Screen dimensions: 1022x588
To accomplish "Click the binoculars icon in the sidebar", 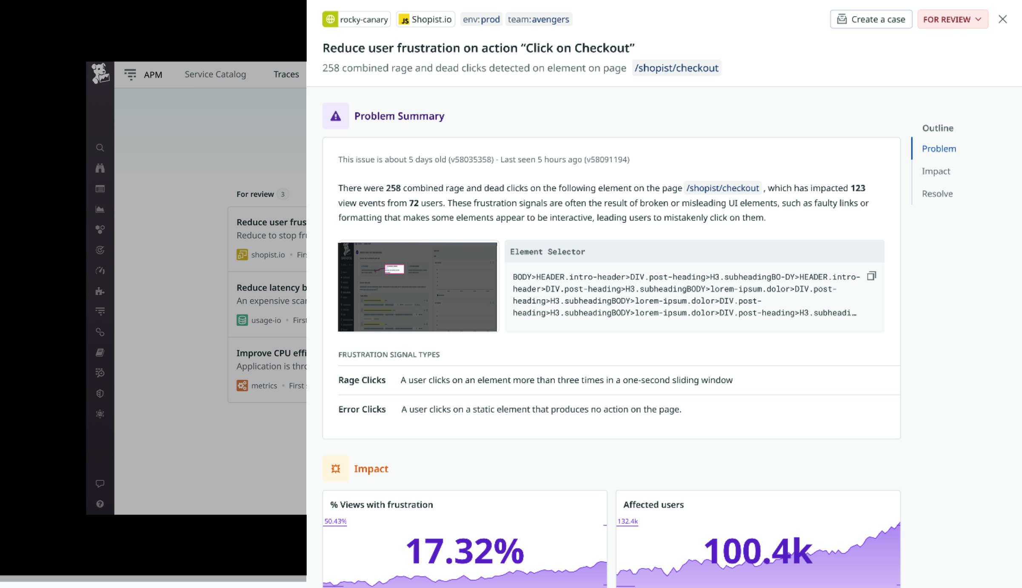I will tap(100, 168).
